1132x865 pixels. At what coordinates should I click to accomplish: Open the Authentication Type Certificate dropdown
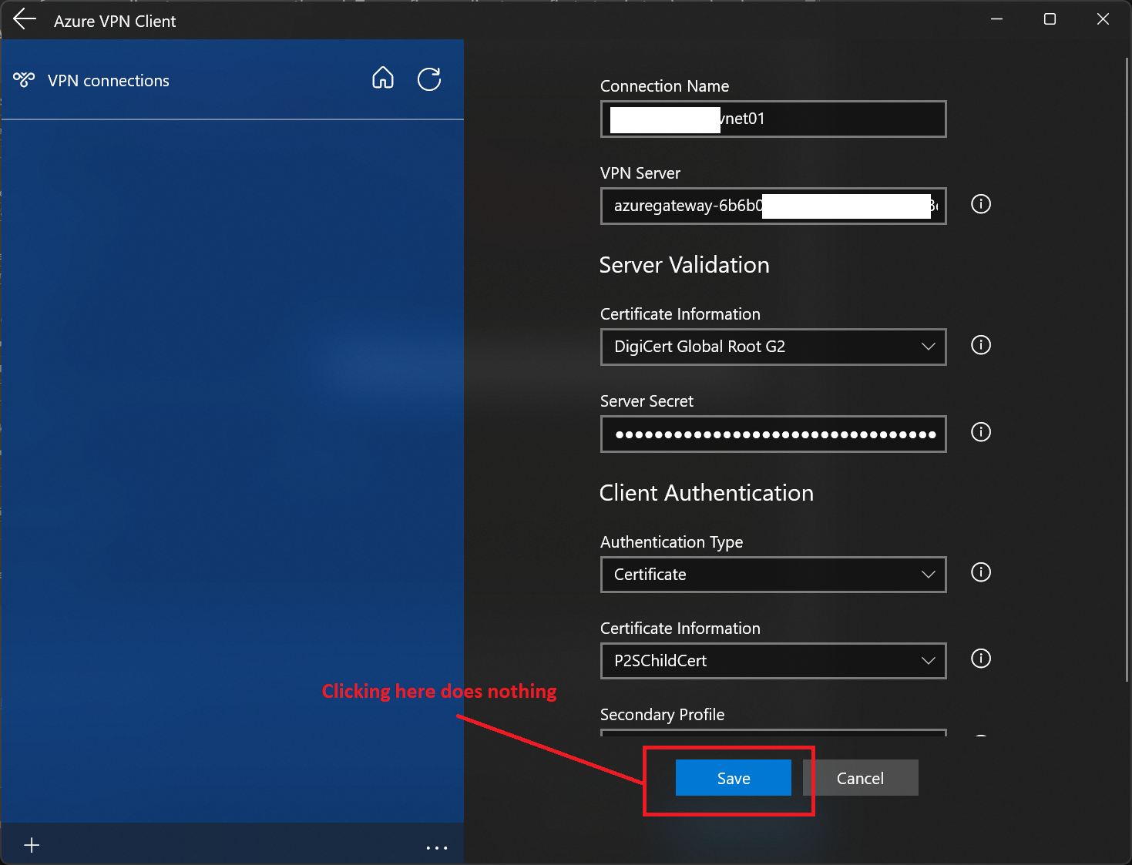pos(773,575)
